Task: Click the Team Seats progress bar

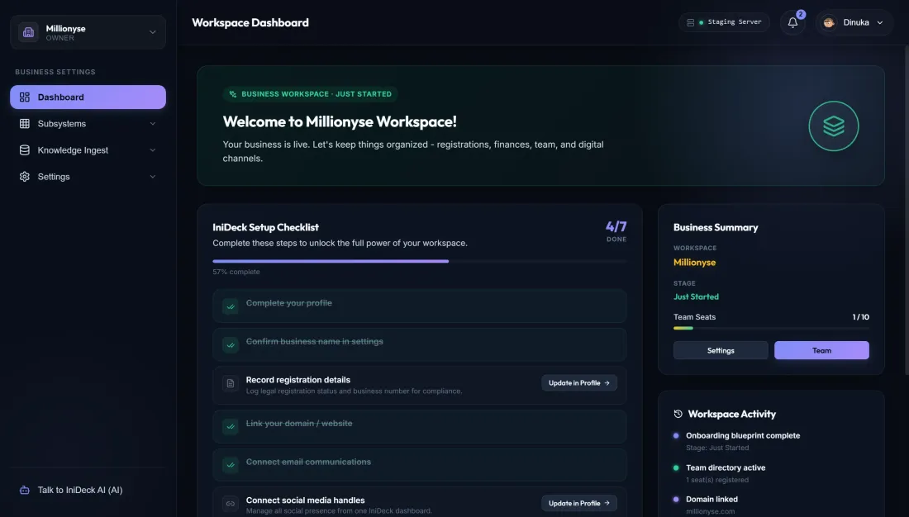Action: tap(771, 328)
